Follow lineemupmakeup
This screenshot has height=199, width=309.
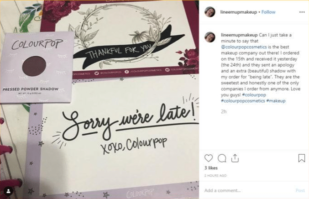click(x=268, y=12)
